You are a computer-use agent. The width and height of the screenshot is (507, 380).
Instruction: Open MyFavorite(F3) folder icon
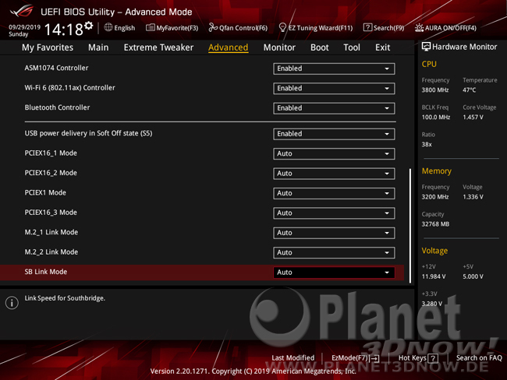tap(150, 28)
